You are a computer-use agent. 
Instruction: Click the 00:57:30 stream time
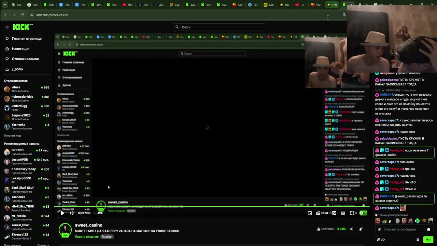(x=84, y=213)
